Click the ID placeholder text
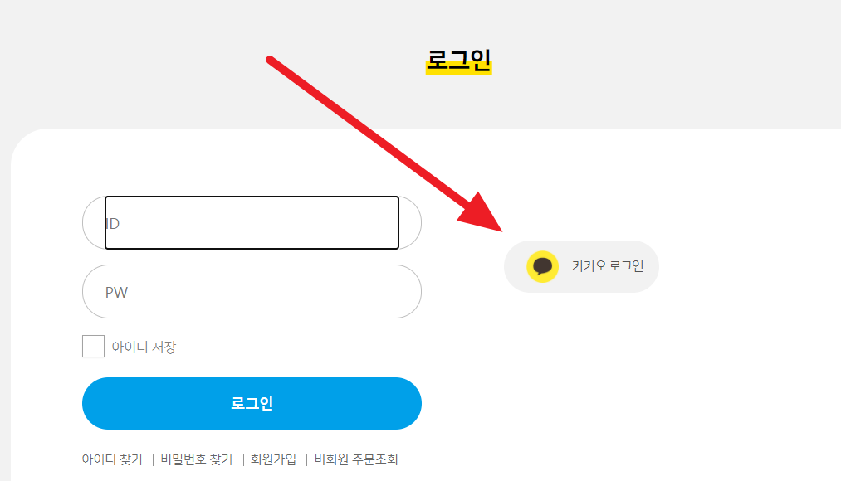This screenshot has width=841, height=481. [x=112, y=223]
